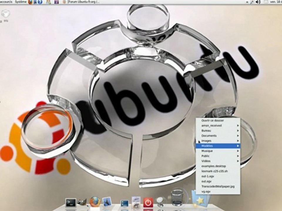
Task: Open the stacked photos dock icon
Action: coord(136,202)
